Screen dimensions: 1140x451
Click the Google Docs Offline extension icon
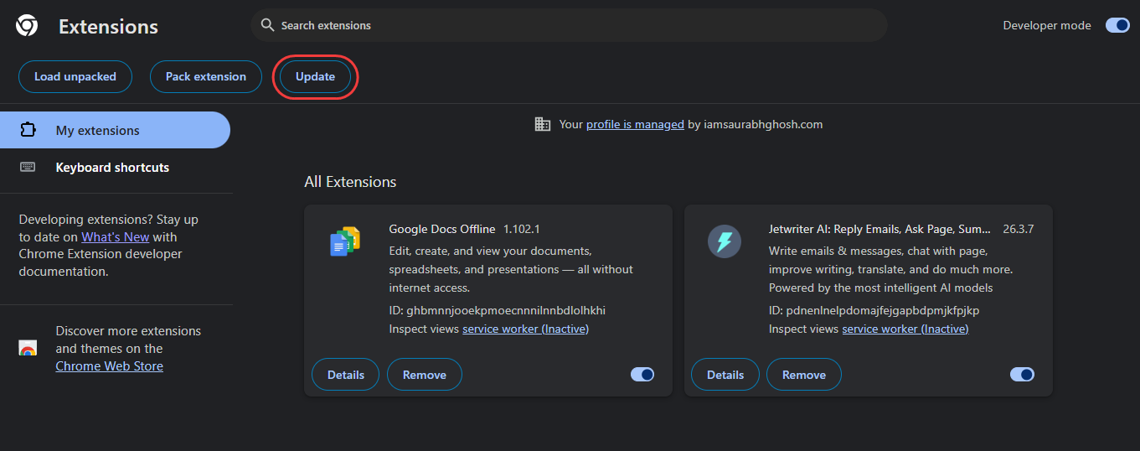click(x=345, y=242)
